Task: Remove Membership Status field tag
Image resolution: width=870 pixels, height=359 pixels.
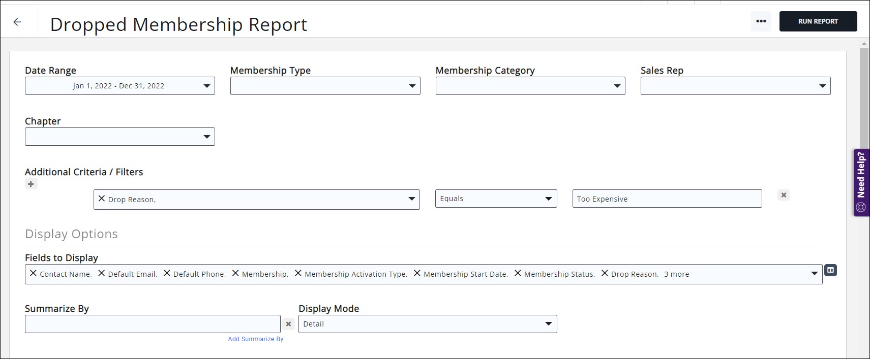Action: 518,274
